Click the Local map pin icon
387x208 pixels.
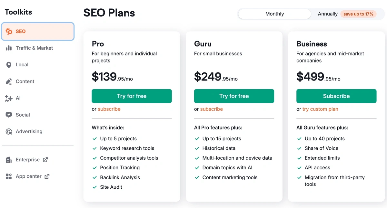pyautogui.click(x=9, y=65)
